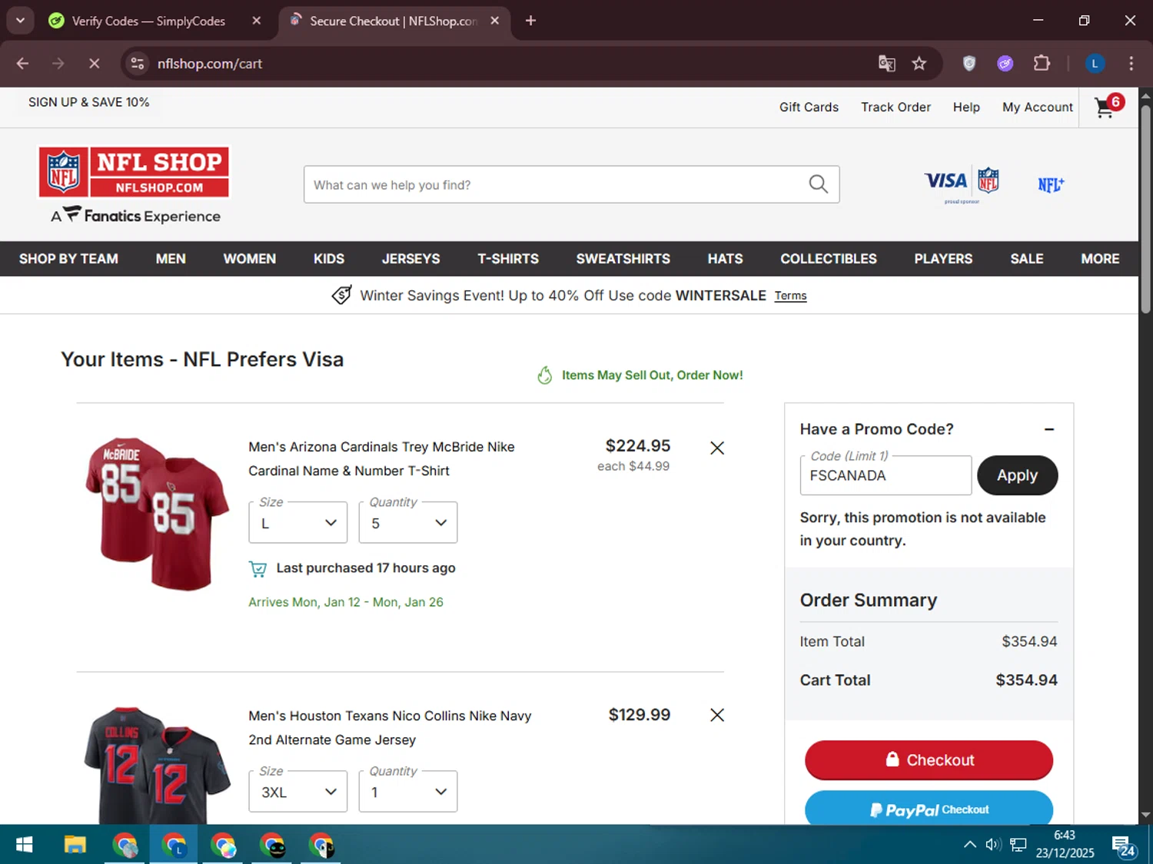This screenshot has width=1153, height=864.
Task: Open the MORE menu
Action: point(1100,259)
